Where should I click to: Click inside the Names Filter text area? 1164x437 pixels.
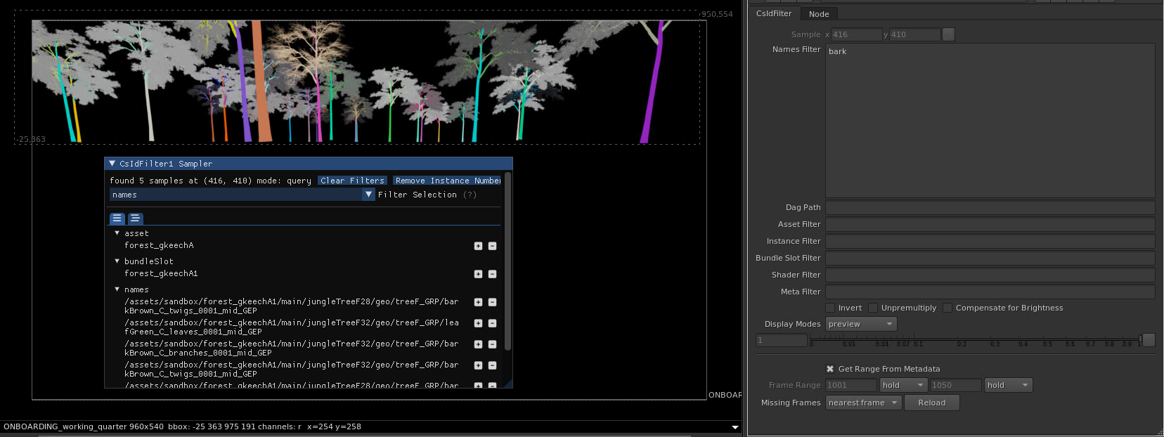[x=989, y=120]
